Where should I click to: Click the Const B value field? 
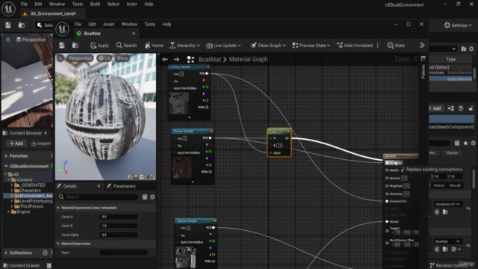click(119, 226)
